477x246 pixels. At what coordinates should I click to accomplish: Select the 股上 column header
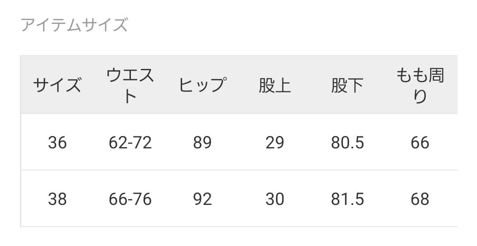click(275, 85)
